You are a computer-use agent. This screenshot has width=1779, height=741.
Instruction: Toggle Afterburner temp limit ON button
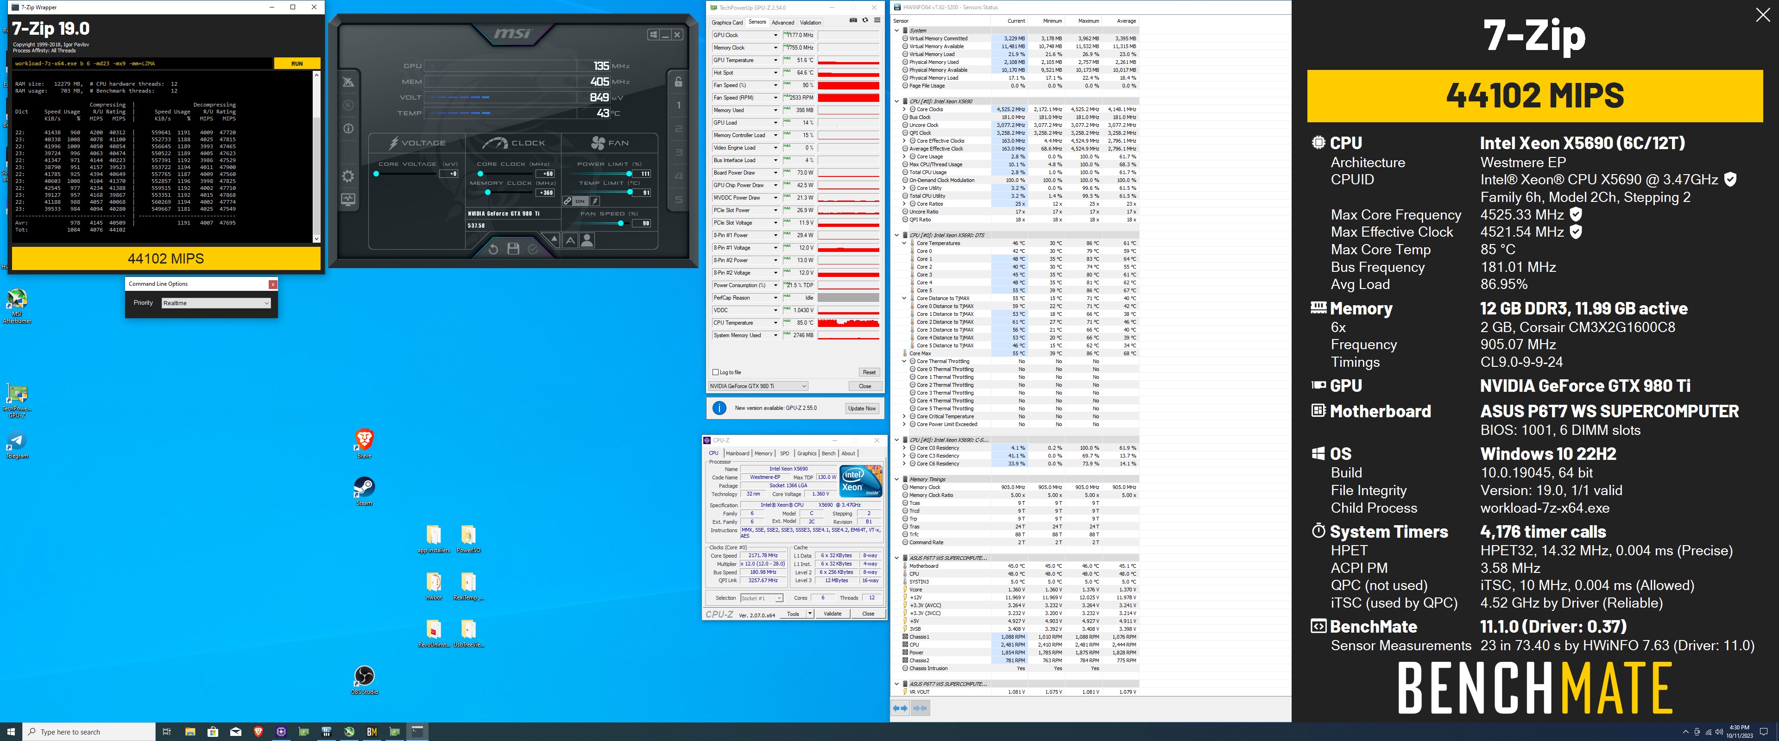(x=580, y=201)
